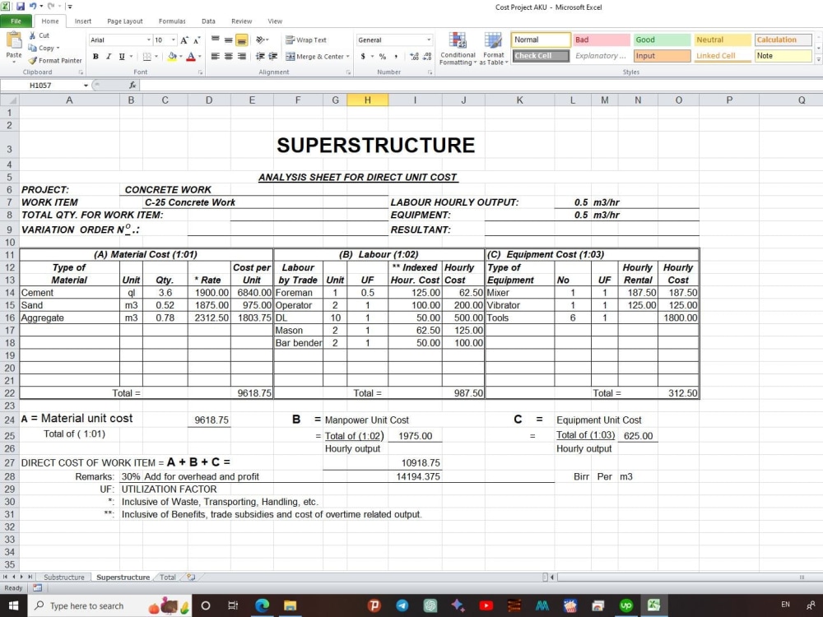Decrease decimal places
This screenshot has width=823, height=617.
427,56
